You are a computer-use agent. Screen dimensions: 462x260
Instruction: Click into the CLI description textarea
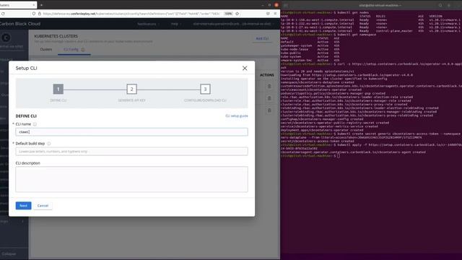point(131,179)
